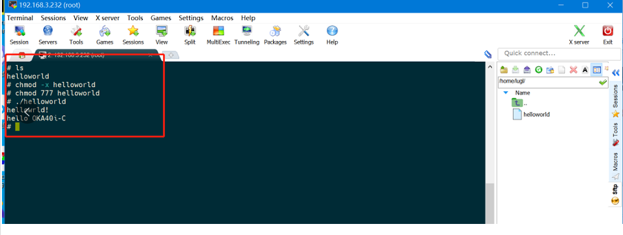Open the Tunneling toolbar icon

point(247,35)
